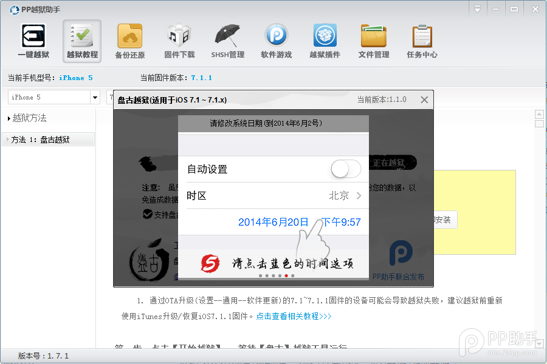547x364 pixels.
Task: Click the 任务中心 task center icon
Action: [x=422, y=39]
